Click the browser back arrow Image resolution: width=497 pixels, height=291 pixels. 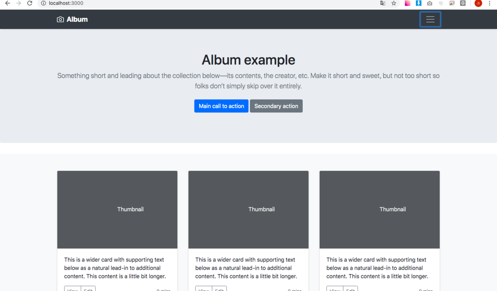click(x=7, y=3)
